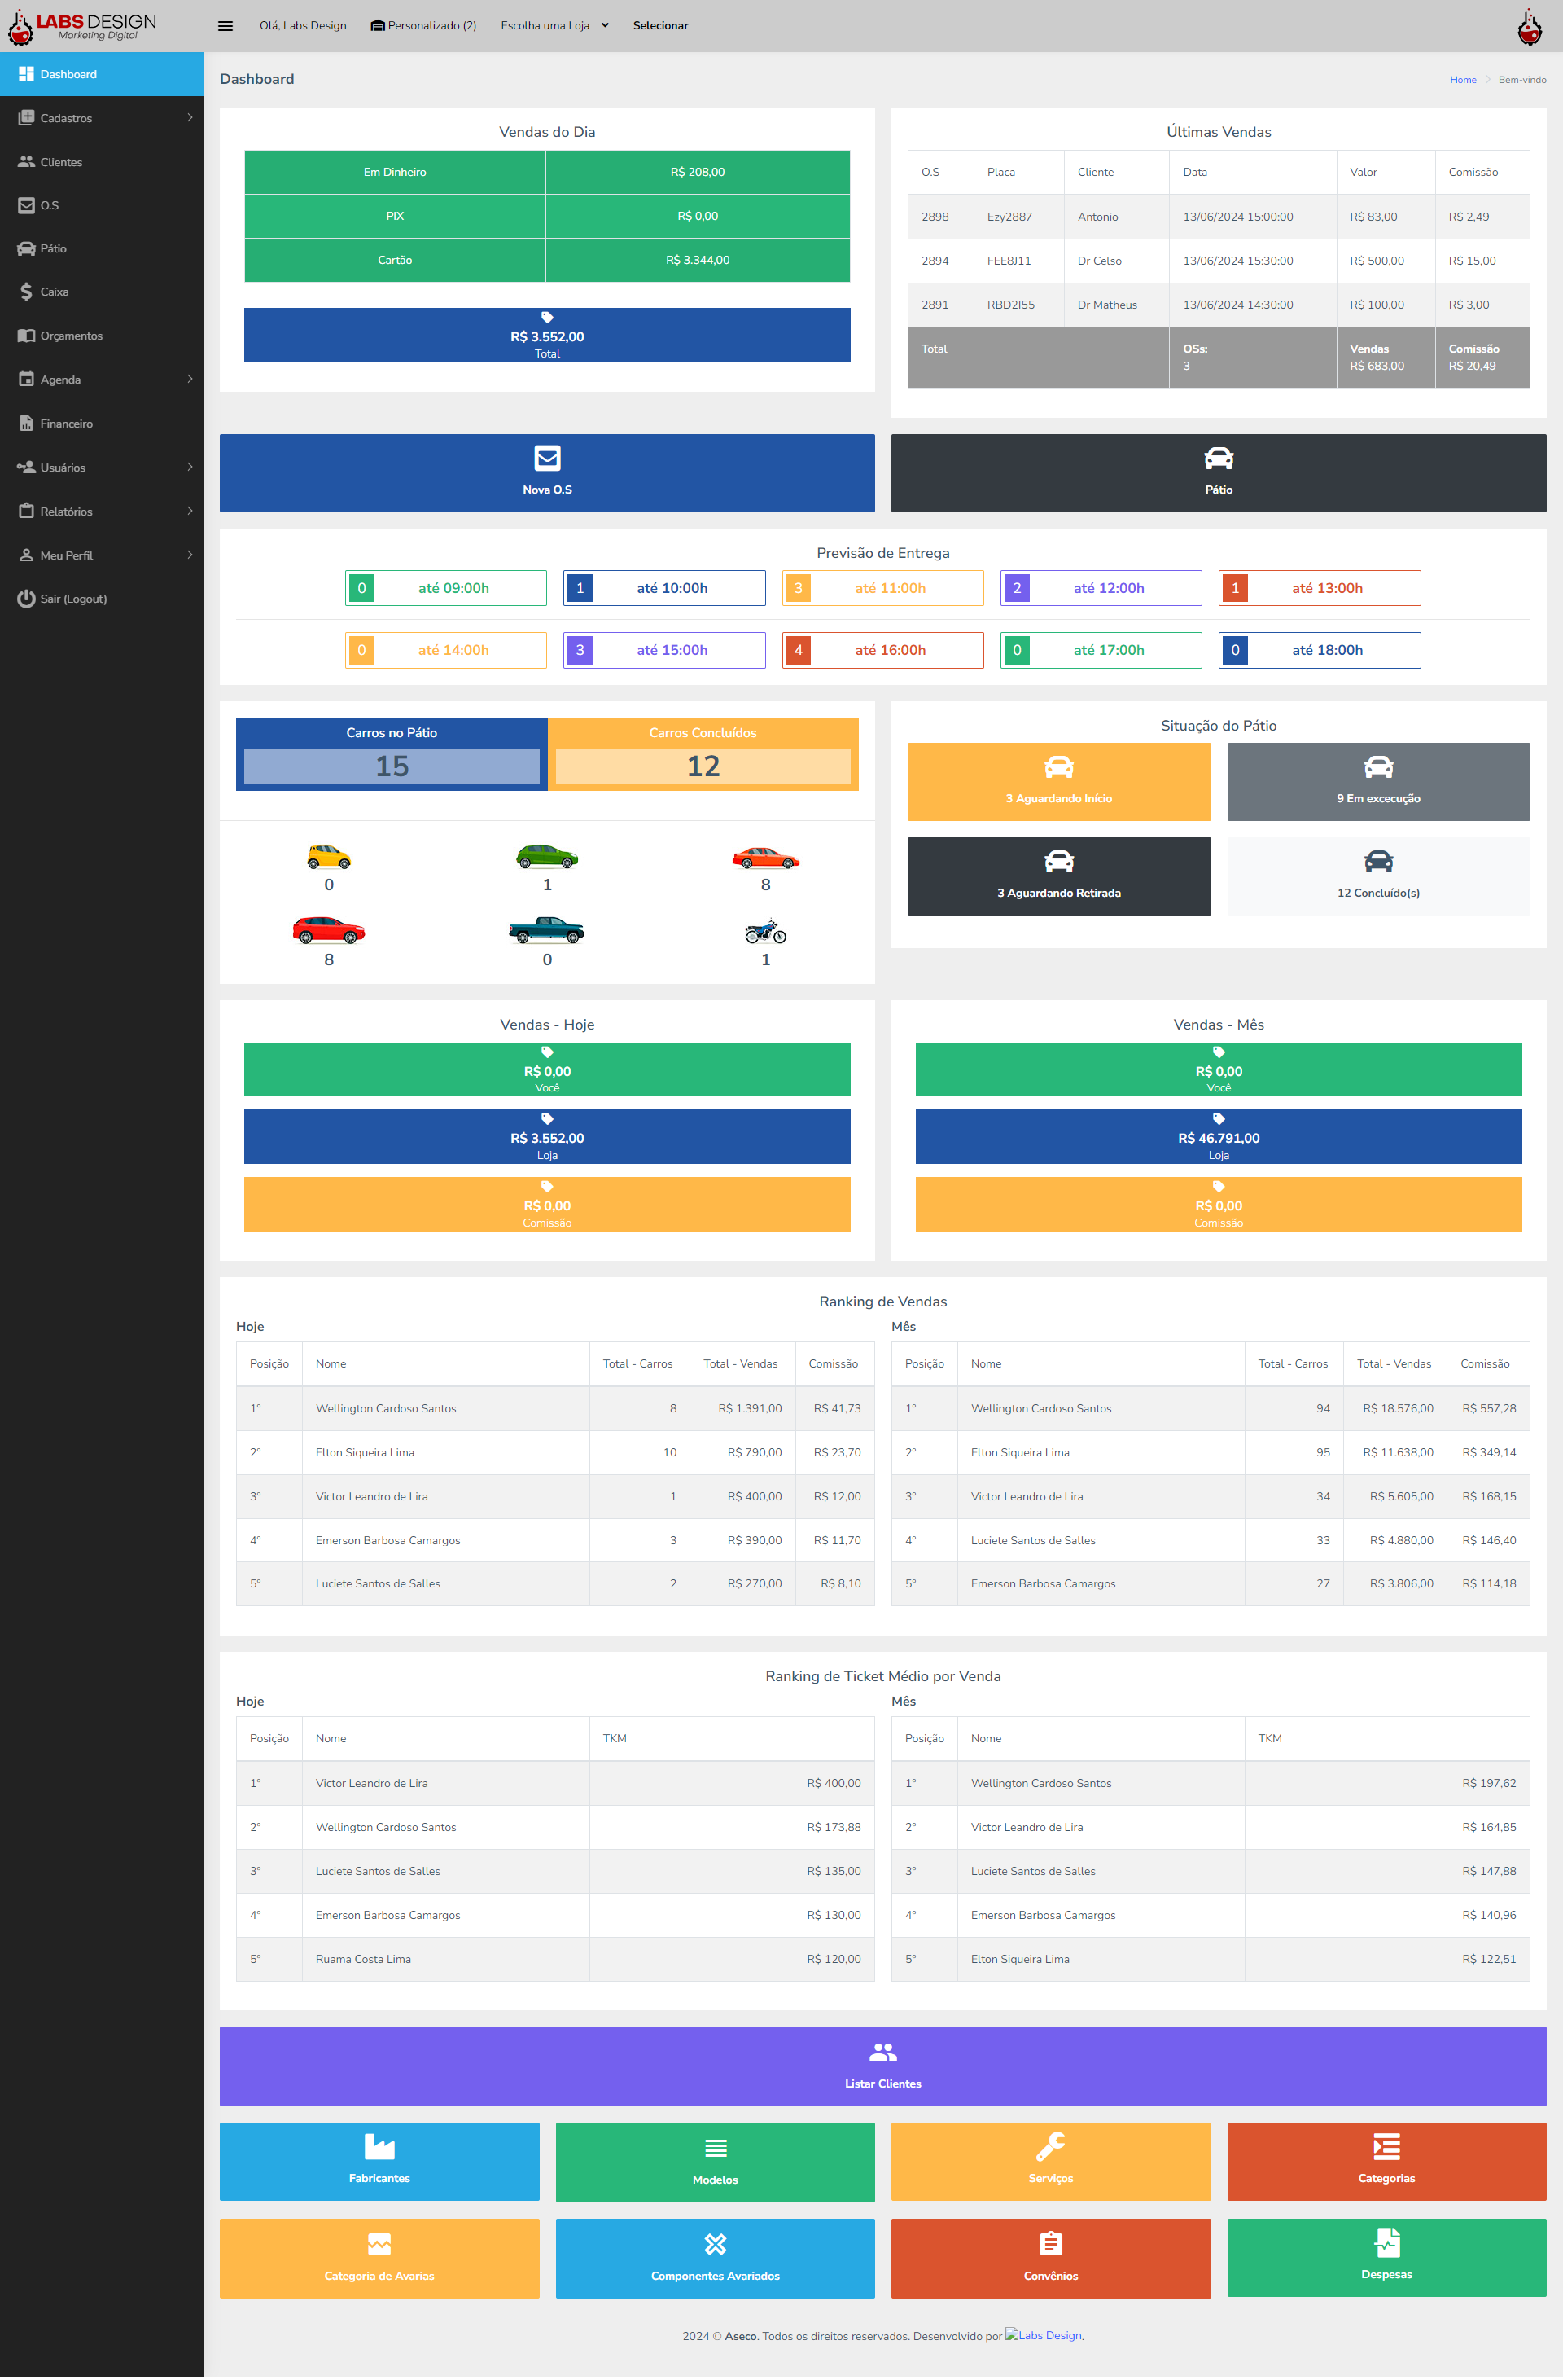Viewport: 1563px width, 2380px height.
Task: Enable the Personalizado (2) filter toggle
Action: coord(426,24)
